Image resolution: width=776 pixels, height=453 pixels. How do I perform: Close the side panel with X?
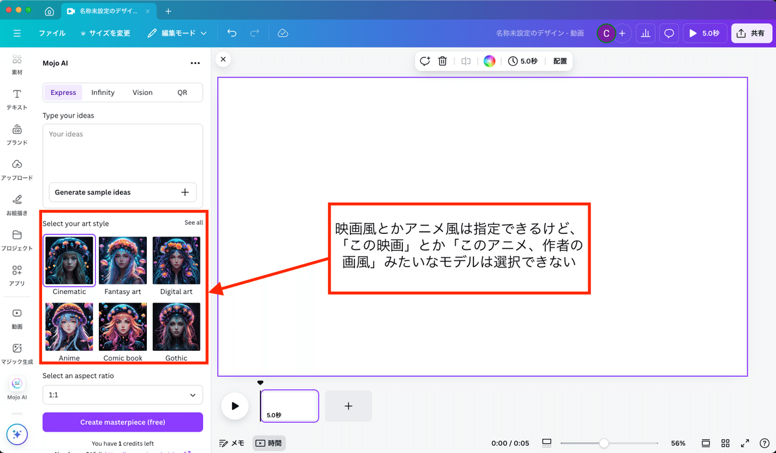click(x=223, y=59)
